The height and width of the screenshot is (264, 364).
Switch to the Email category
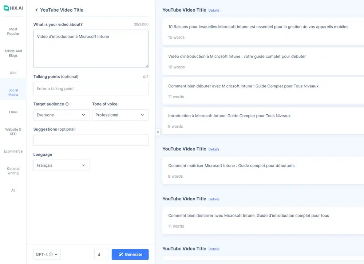13,112
